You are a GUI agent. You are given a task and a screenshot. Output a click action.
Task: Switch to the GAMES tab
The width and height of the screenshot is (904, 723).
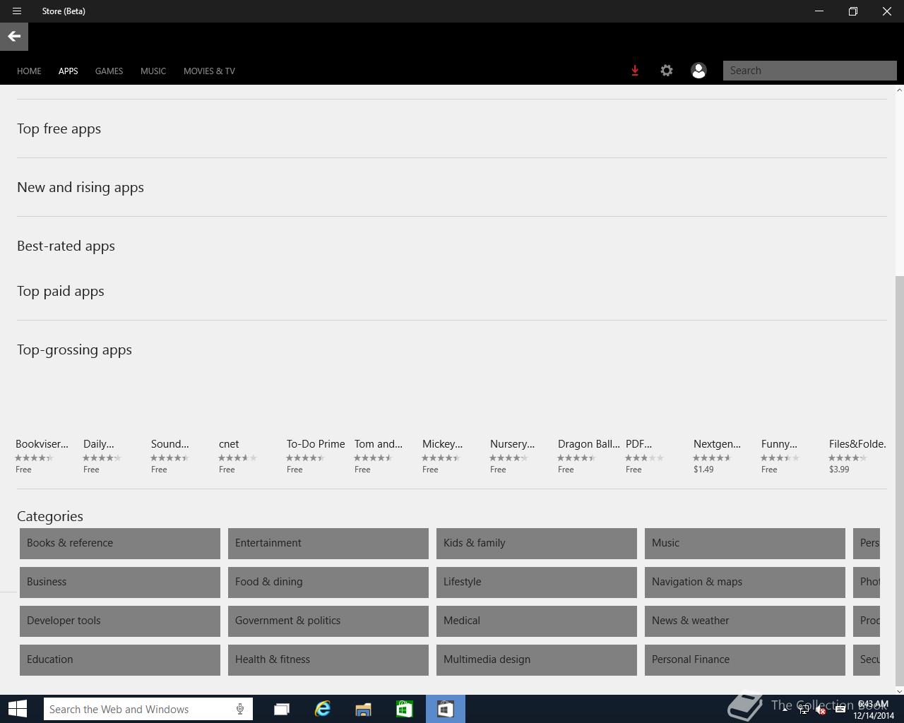(x=109, y=71)
